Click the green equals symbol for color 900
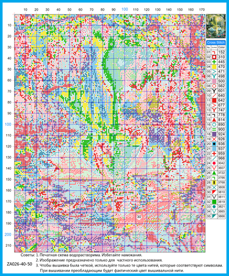The image size is (229, 276). click(x=214, y=129)
